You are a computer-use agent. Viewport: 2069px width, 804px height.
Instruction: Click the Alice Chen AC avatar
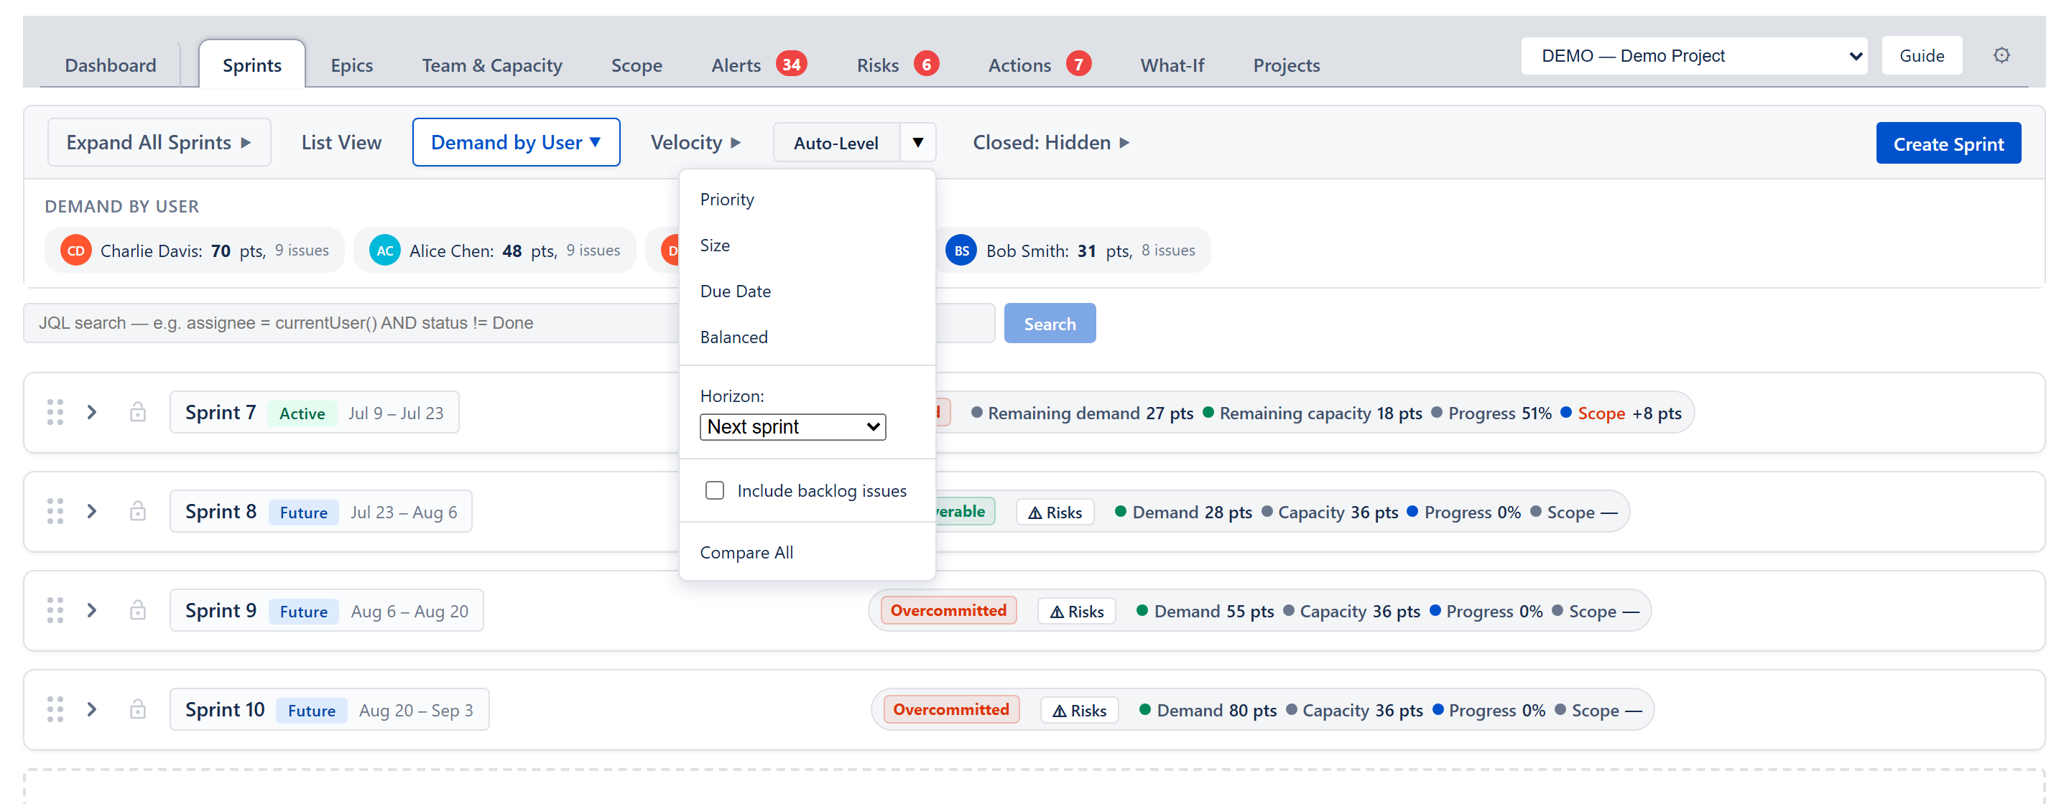pos(386,251)
